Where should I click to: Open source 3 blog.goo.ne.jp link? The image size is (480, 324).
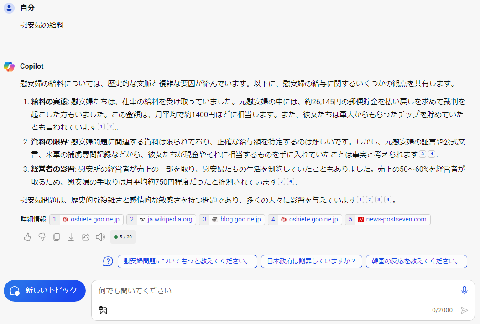point(232,220)
